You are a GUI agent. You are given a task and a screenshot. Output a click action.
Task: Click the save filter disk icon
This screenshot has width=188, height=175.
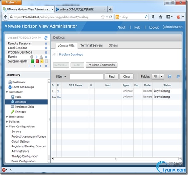pyautogui.click(x=170, y=77)
